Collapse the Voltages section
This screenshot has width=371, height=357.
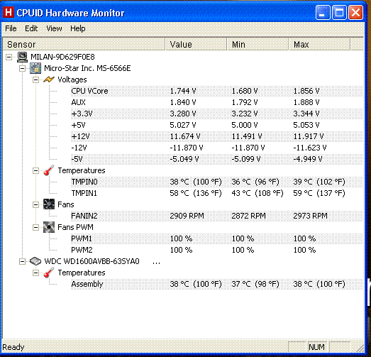35,79
